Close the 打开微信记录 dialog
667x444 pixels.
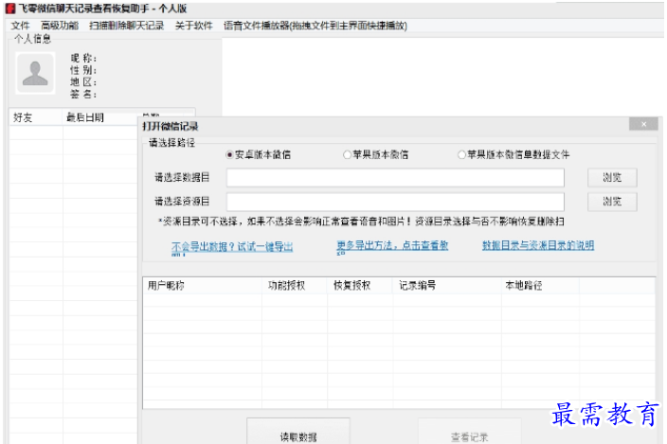coord(643,124)
